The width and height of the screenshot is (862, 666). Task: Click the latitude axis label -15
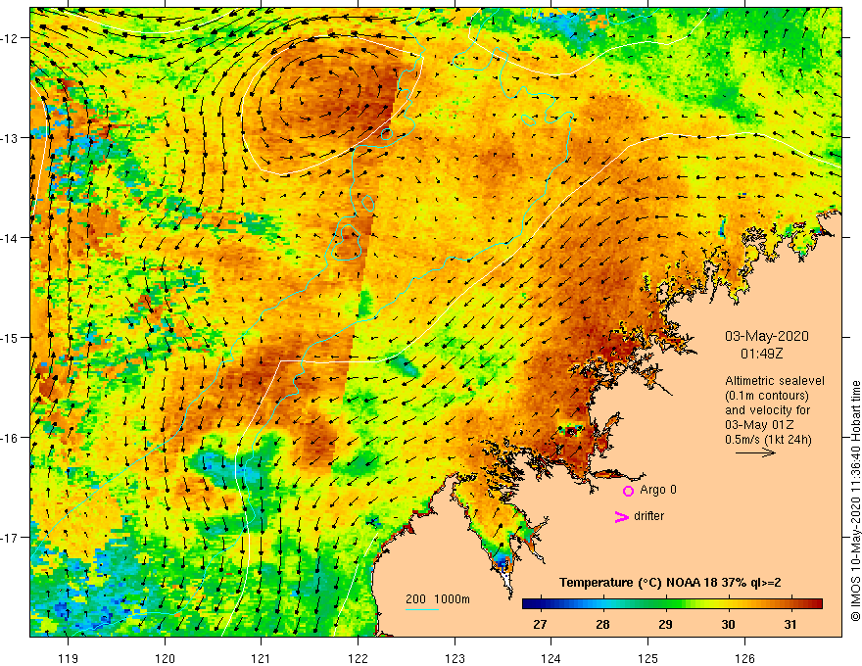(x=11, y=337)
